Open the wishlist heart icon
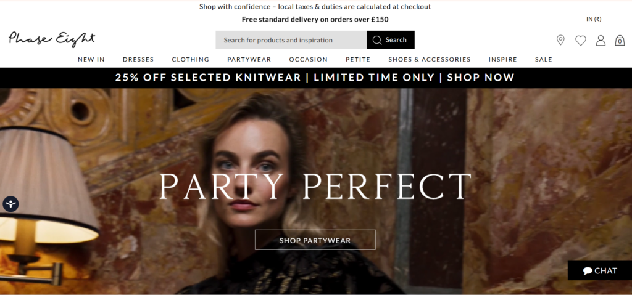This screenshot has width=632, height=295. point(580,40)
